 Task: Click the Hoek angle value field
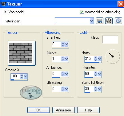coord(89,59)
